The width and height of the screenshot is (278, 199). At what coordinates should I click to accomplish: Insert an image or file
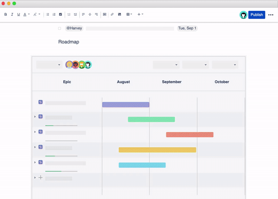pos(120,14)
